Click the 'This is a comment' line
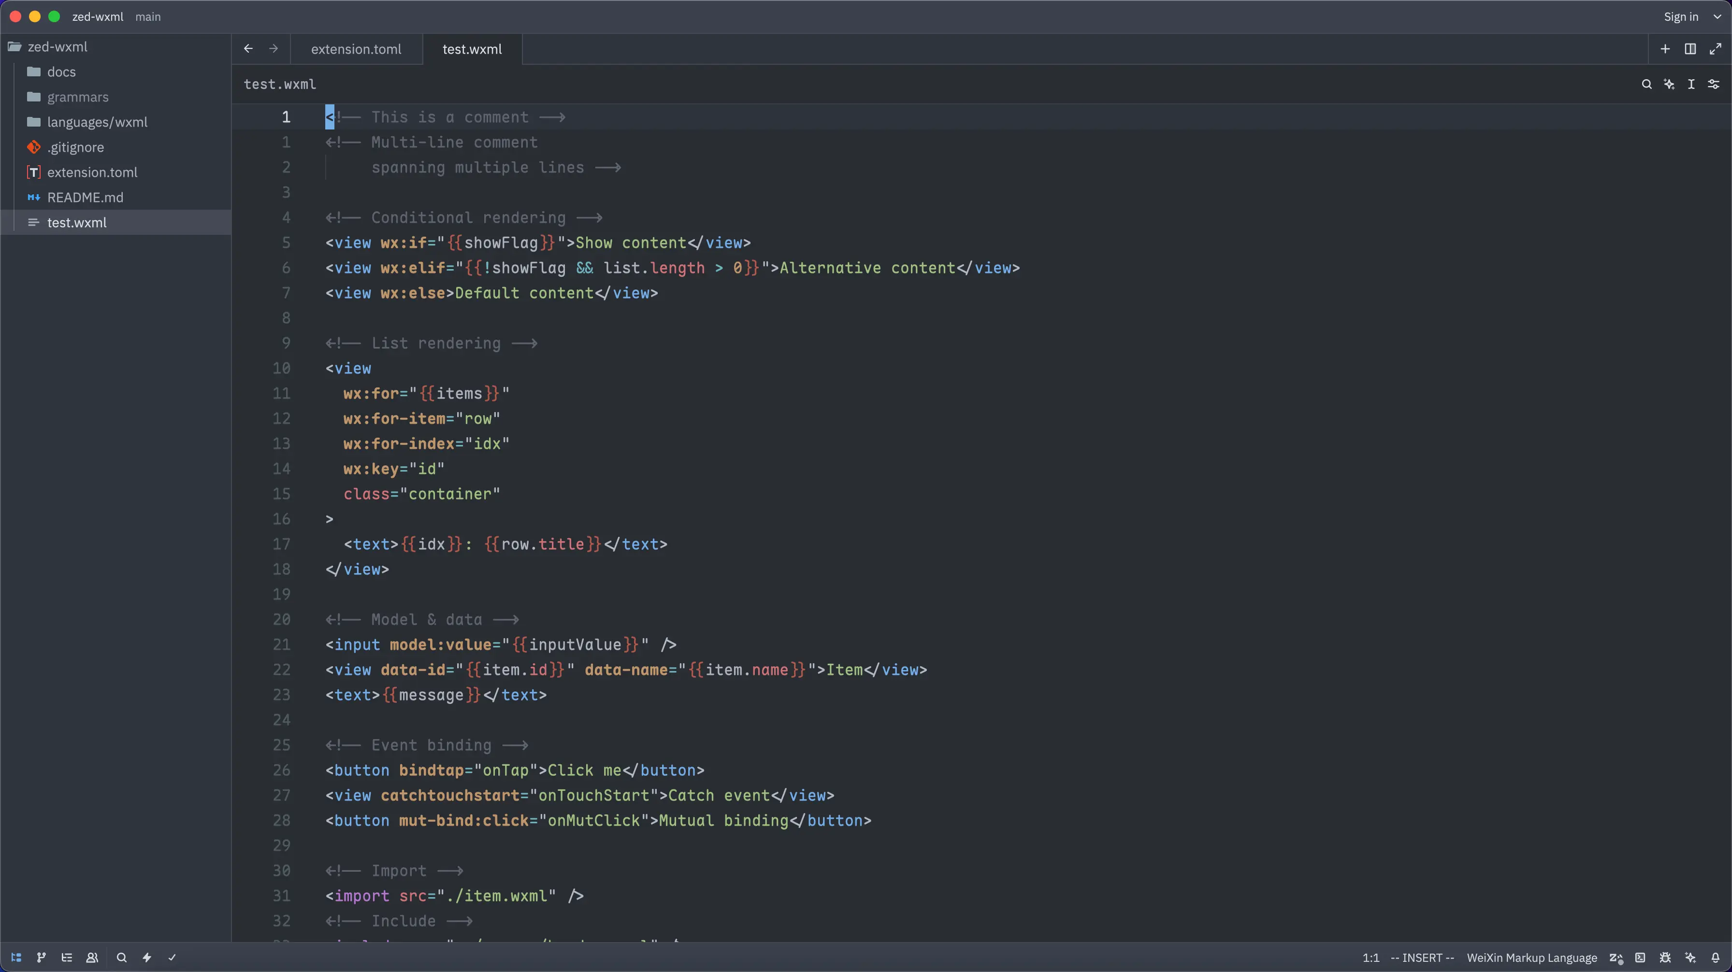This screenshot has width=1732, height=972. coord(445,117)
